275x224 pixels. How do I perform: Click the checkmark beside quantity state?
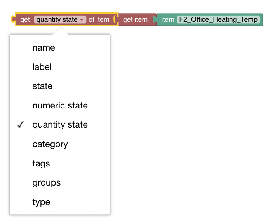tap(21, 125)
